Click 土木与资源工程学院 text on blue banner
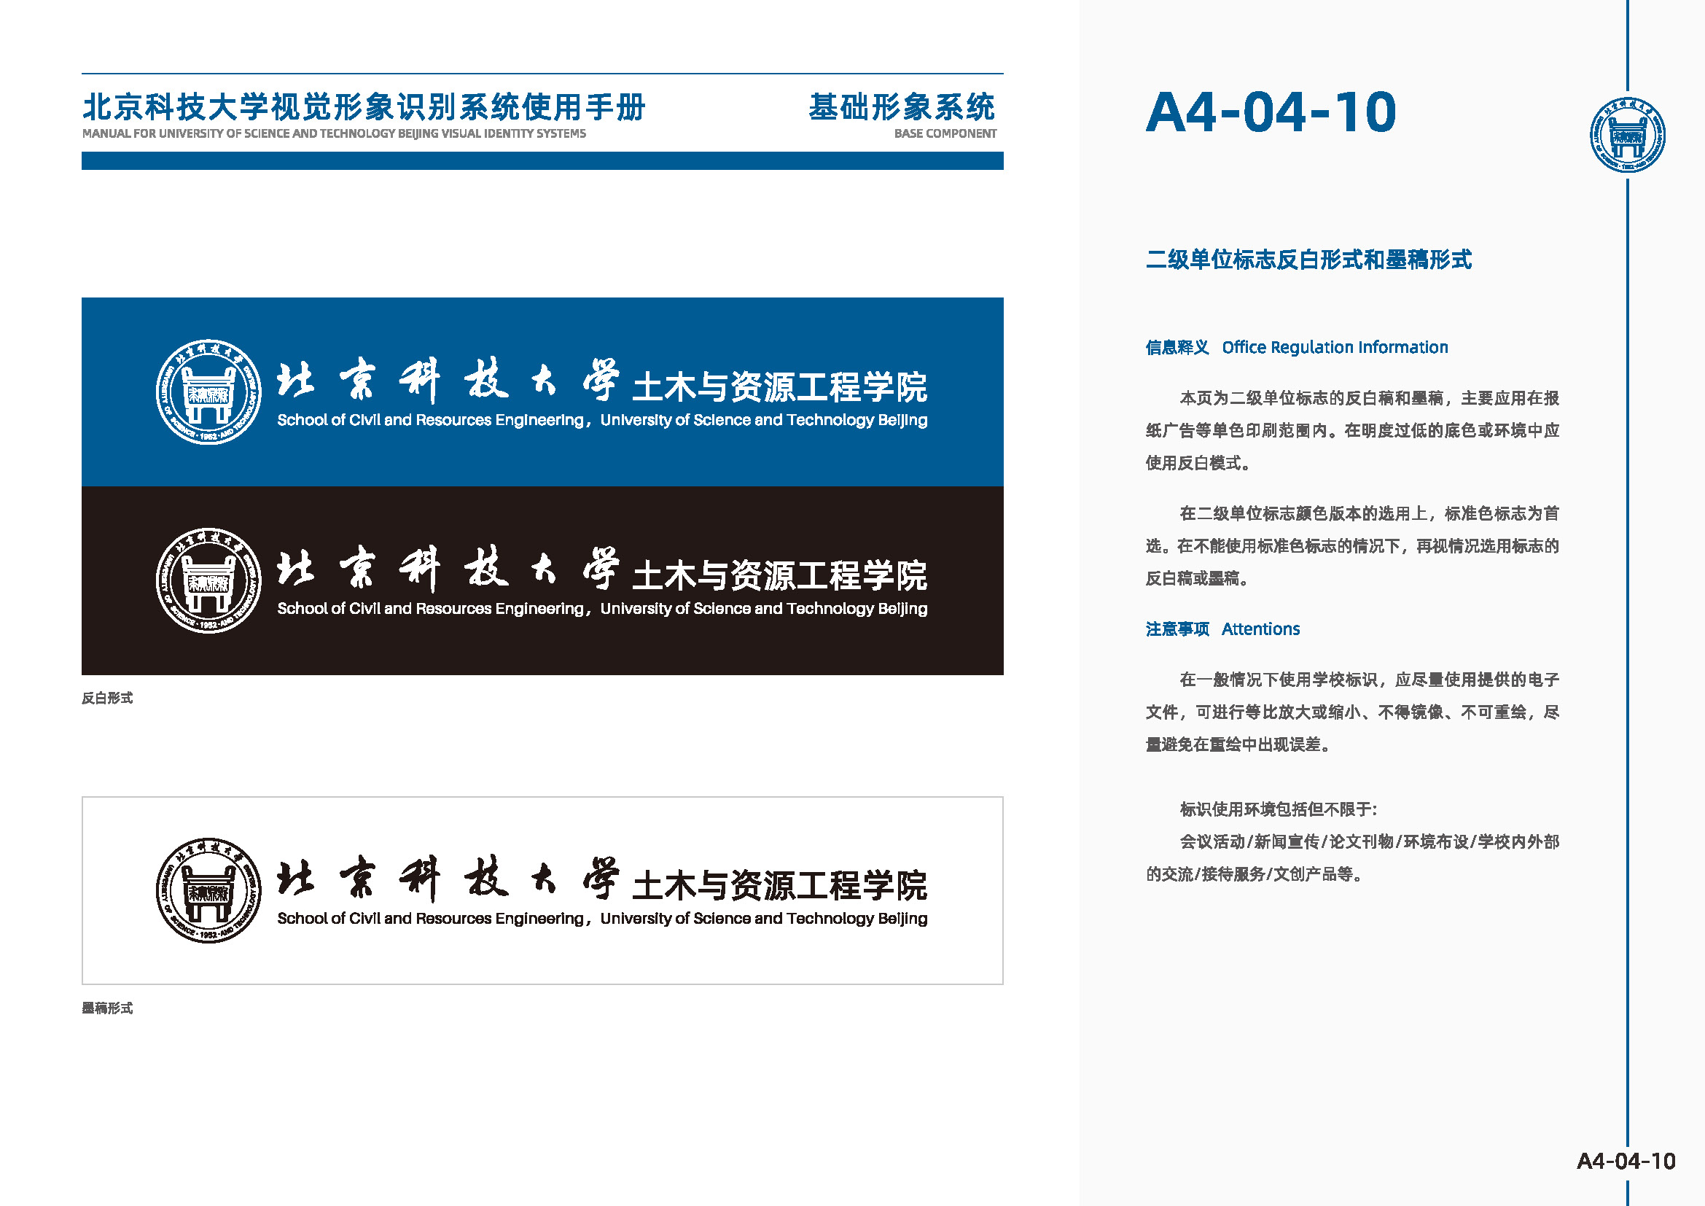Viewport: 1705px width, 1206px height. point(780,388)
